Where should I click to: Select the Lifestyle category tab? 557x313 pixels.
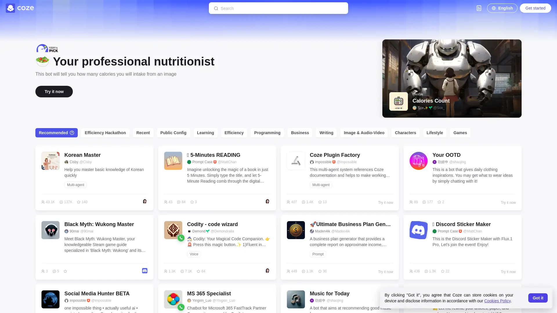(435, 132)
